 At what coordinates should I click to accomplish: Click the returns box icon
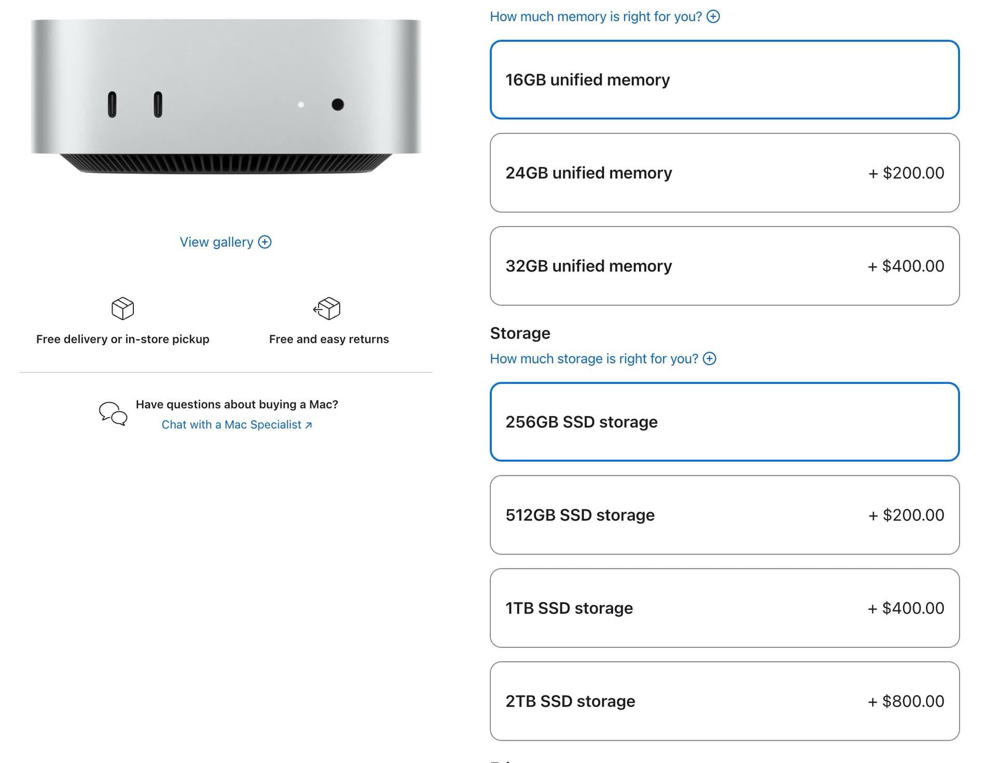coord(327,309)
